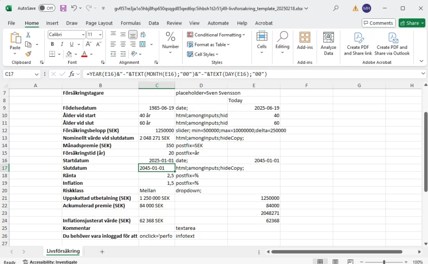Click the Align Right icon
Viewport: 428px width, 264px height.
pyautogui.click(x=133, y=44)
